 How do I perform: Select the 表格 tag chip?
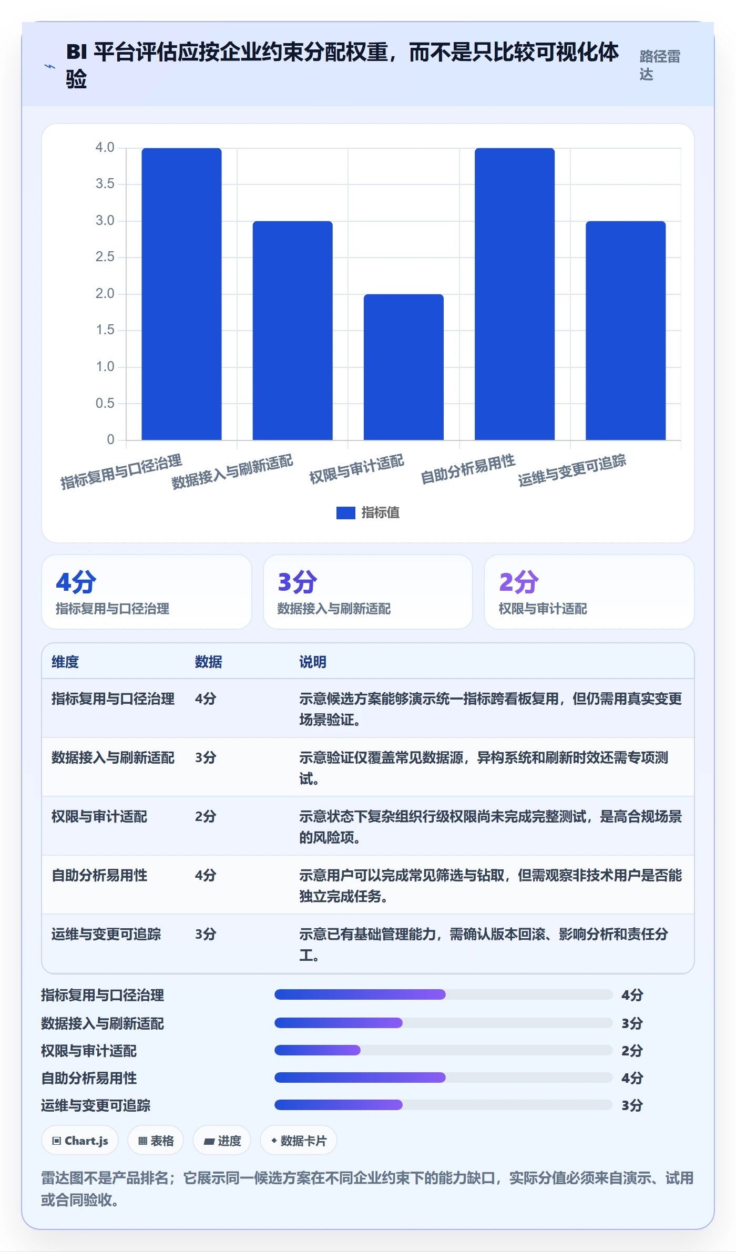tap(156, 1141)
